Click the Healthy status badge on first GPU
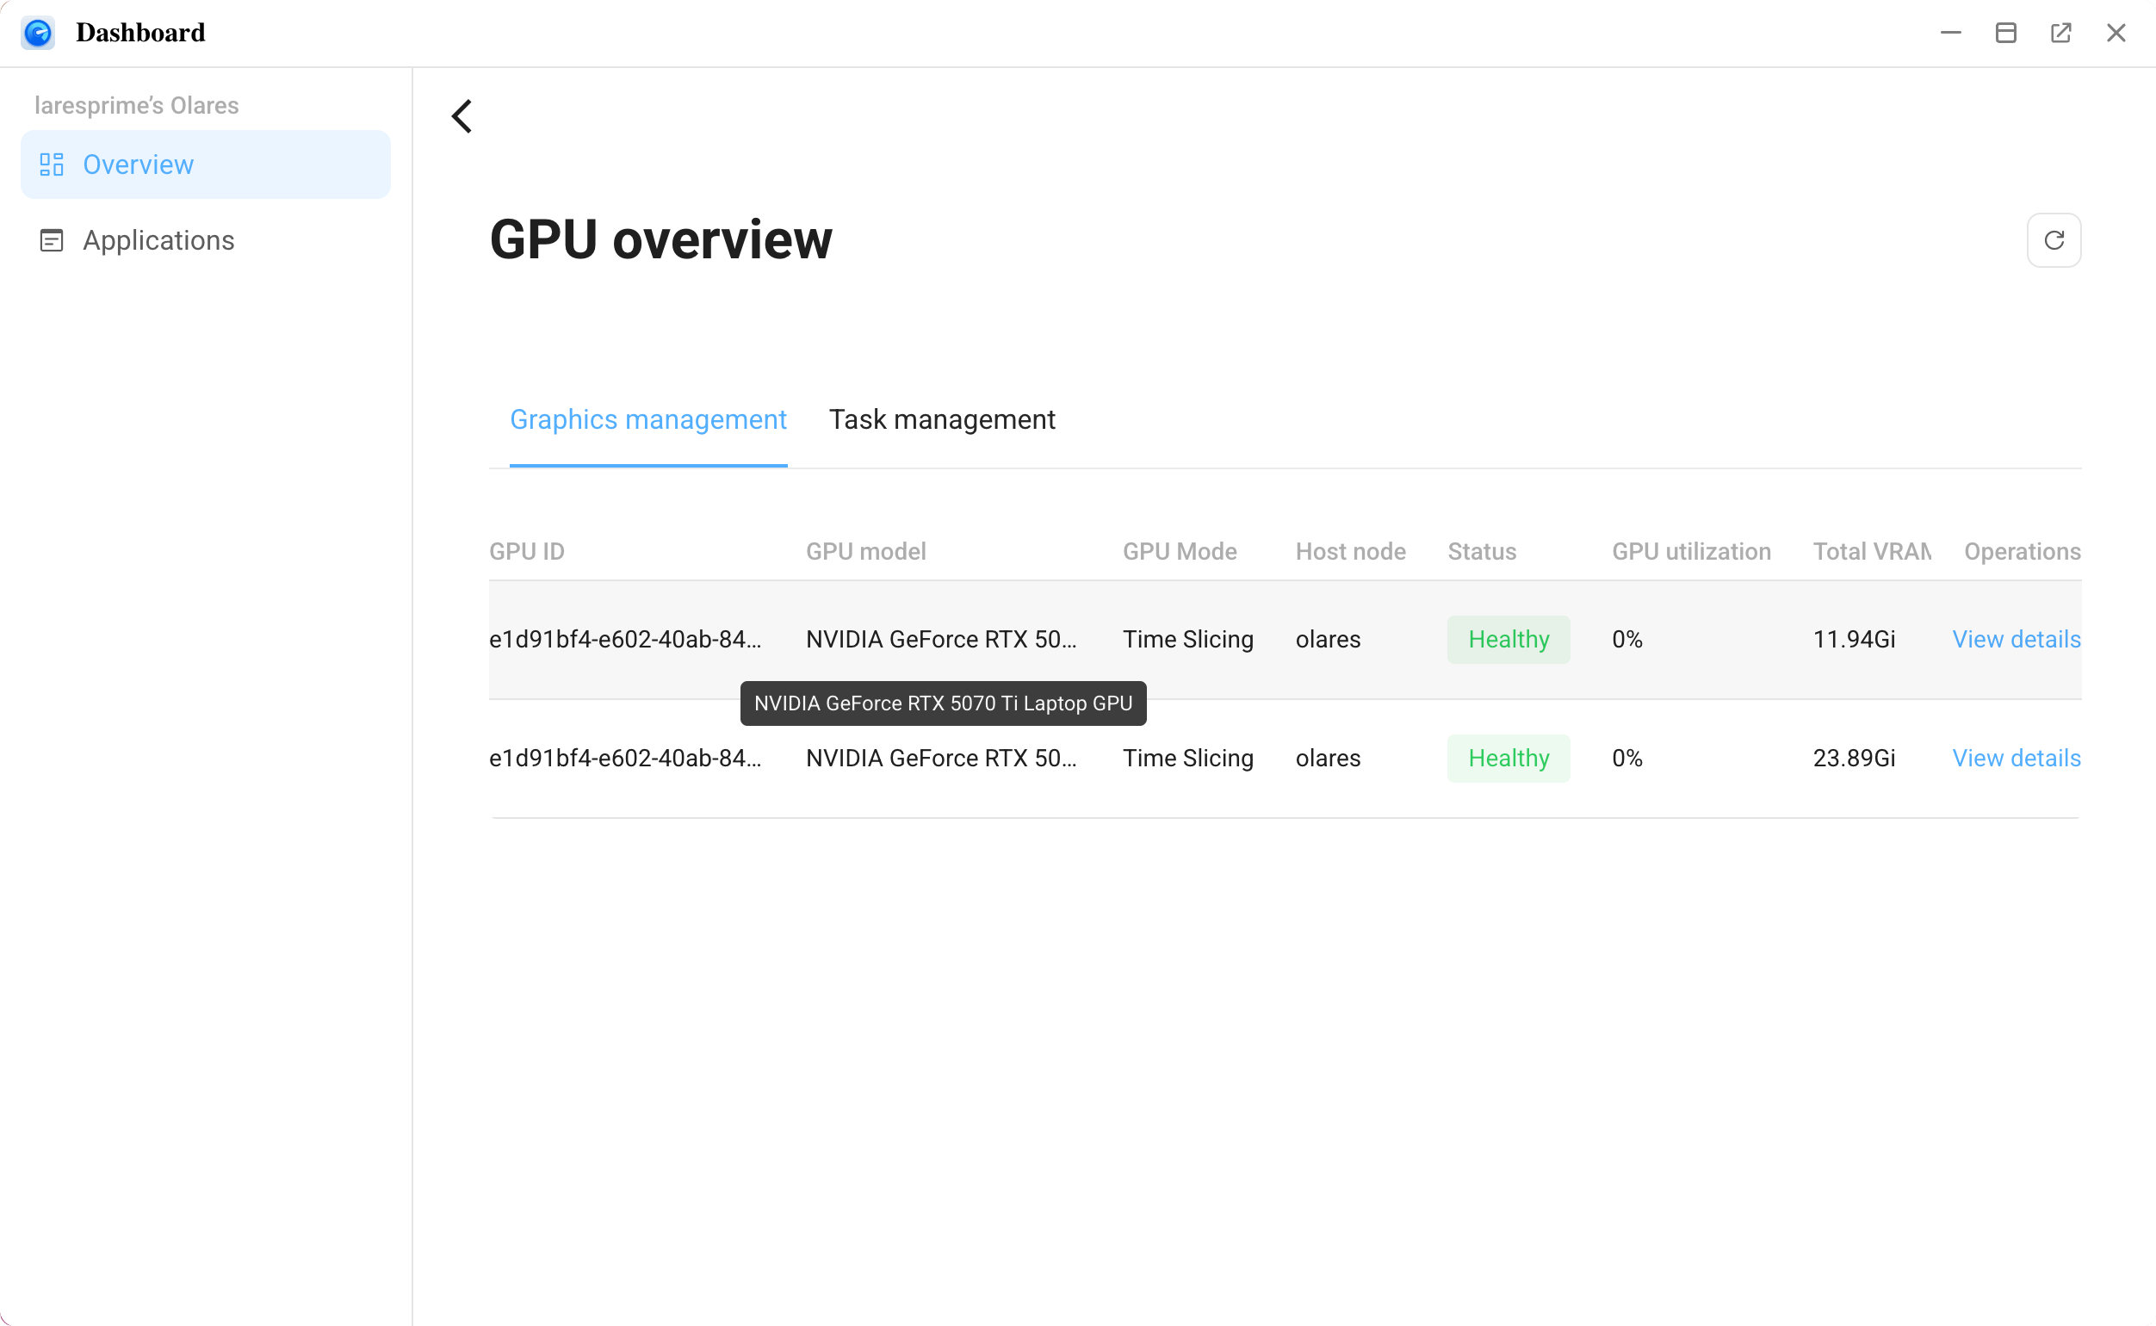2156x1326 pixels. coord(1507,639)
